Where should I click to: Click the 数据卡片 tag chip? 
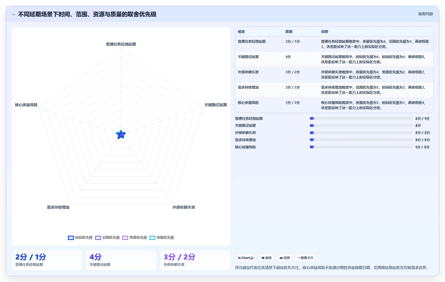coord(306,258)
